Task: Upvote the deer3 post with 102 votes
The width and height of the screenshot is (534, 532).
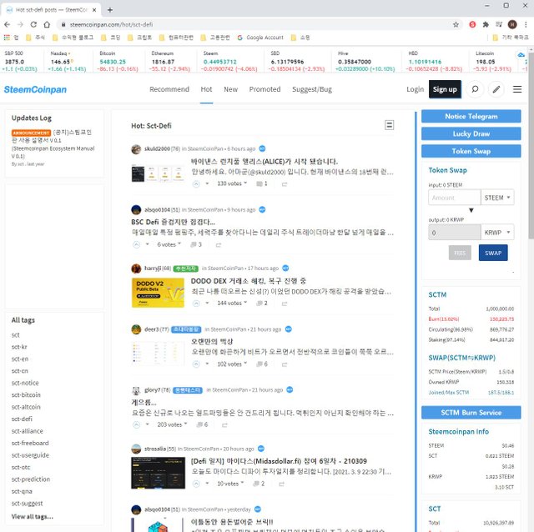Action: pyautogui.click(x=196, y=364)
